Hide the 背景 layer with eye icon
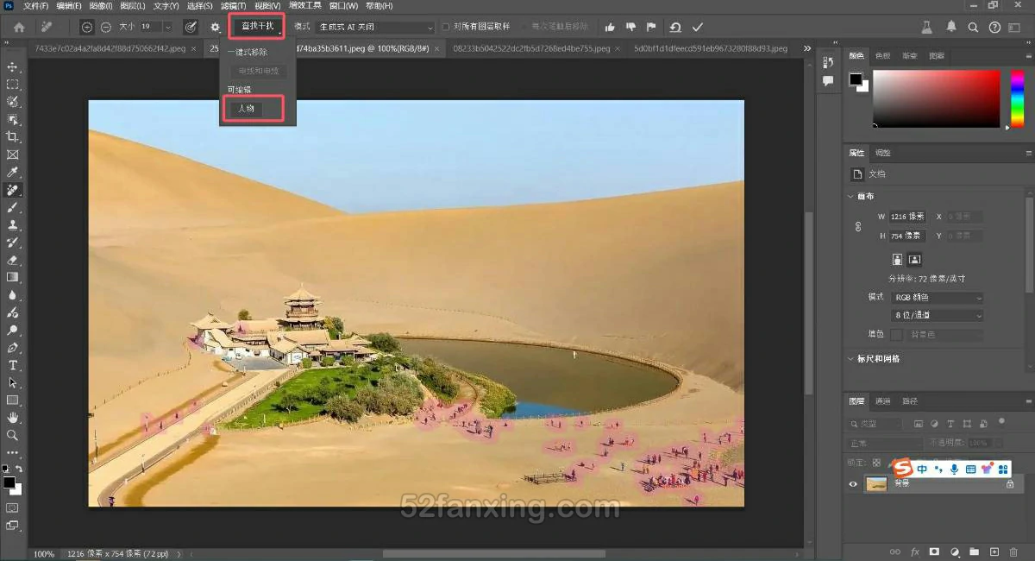Viewport: 1035px width, 561px height. (853, 484)
